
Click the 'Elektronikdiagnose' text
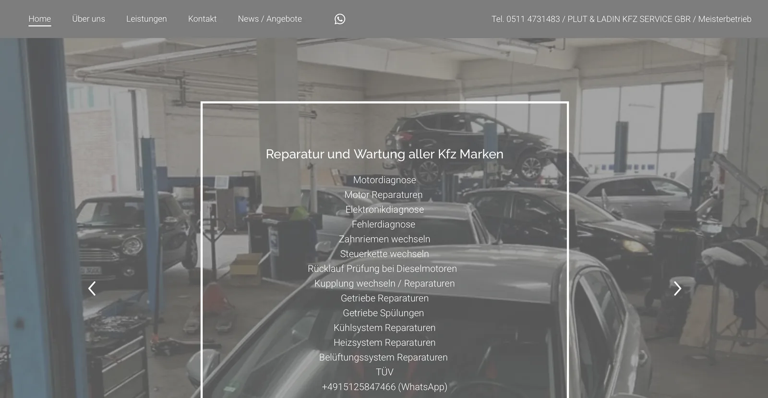pos(384,210)
